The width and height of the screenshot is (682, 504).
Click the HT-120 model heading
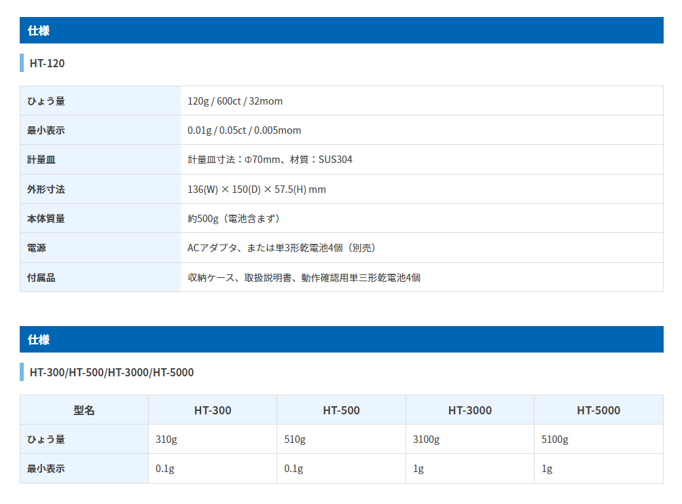tap(47, 63)
